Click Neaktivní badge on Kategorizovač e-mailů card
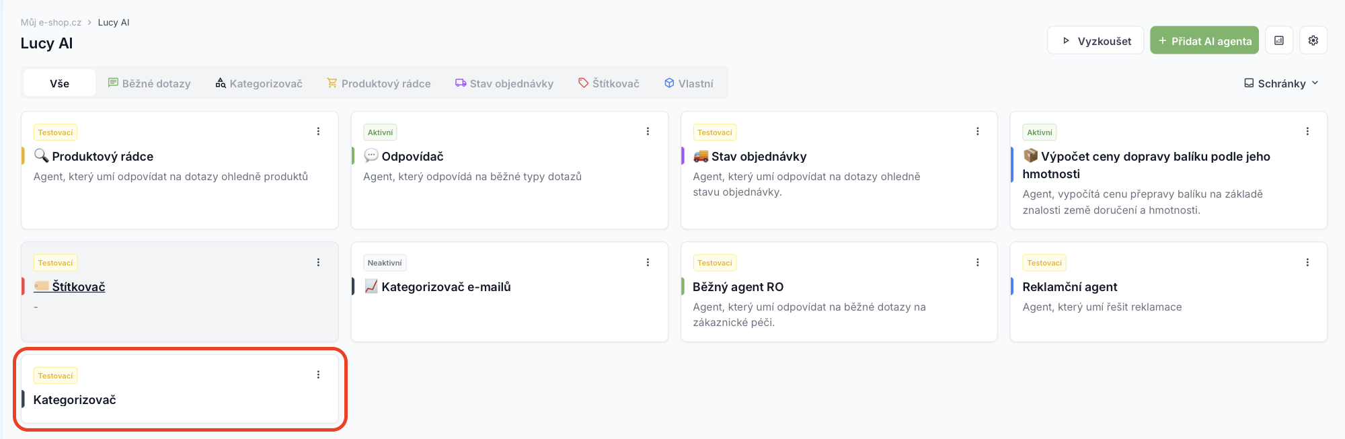The height and width of the screenshot is (439, 1345). click(385, 263)
